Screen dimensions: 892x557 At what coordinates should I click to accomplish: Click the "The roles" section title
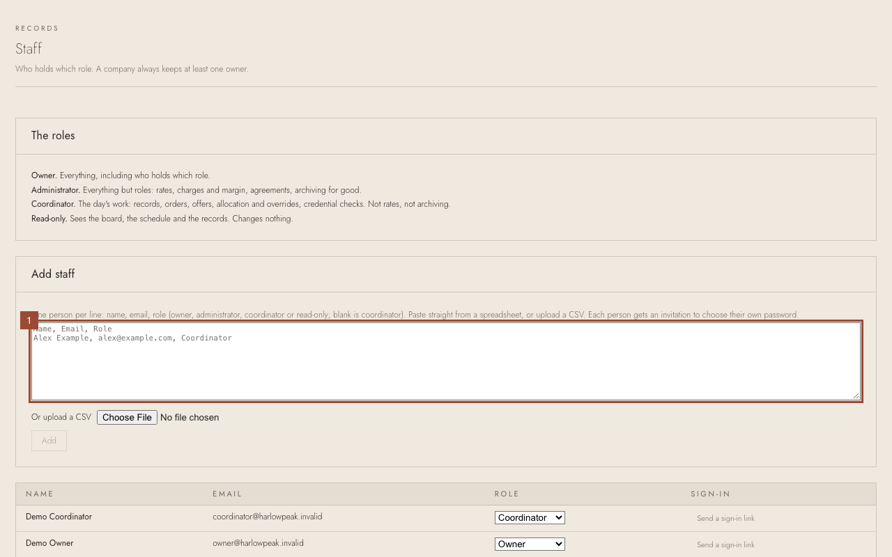[53, 136]
